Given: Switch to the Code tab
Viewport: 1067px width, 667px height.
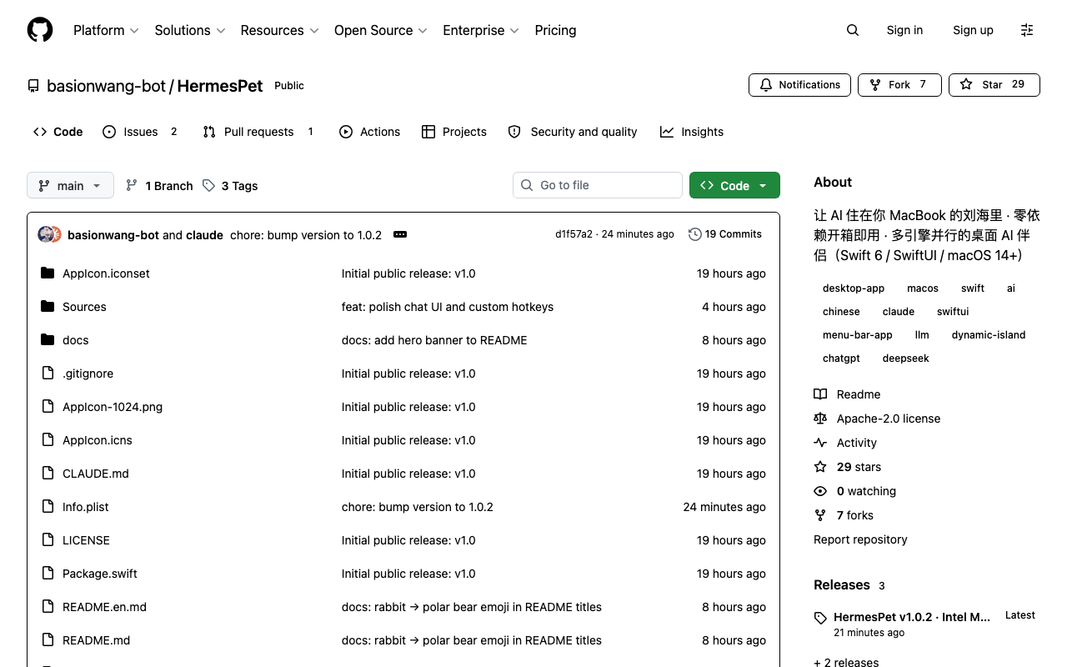Looking at the screenshot, I should 58,132.
